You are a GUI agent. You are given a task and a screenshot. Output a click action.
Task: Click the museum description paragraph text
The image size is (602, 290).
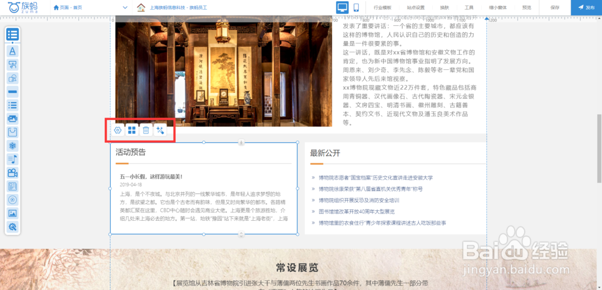[x=409, y=71]
